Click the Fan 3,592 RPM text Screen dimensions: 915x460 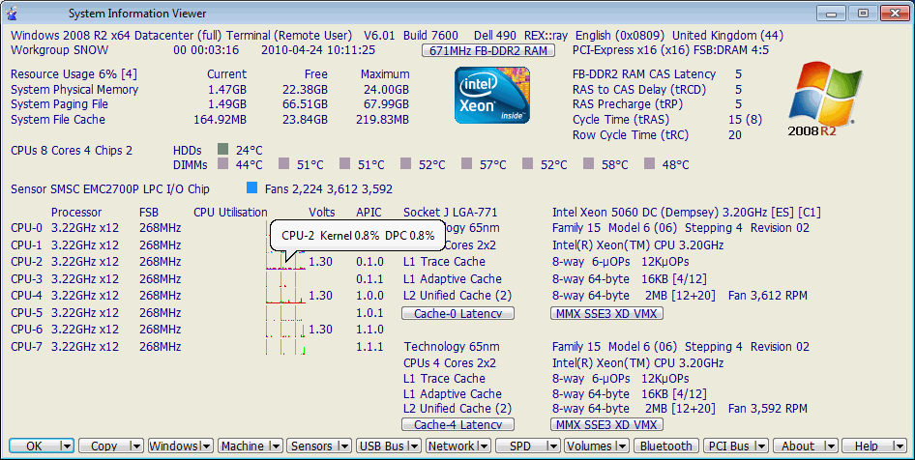768,409
